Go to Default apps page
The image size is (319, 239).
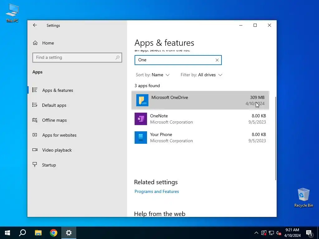coord(54,105)
